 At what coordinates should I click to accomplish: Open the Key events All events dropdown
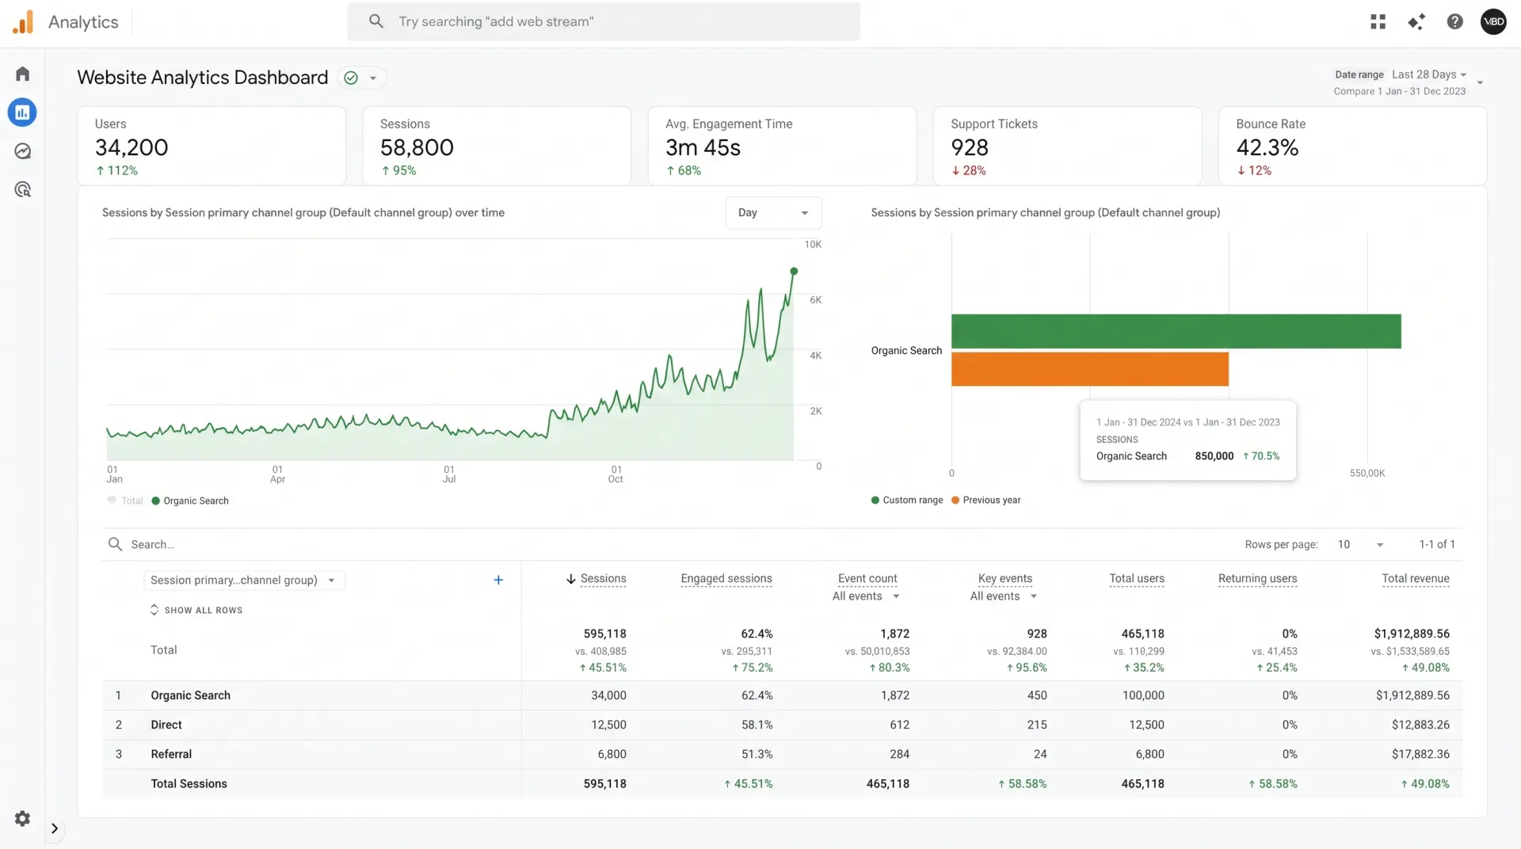tap(1004, 596)
